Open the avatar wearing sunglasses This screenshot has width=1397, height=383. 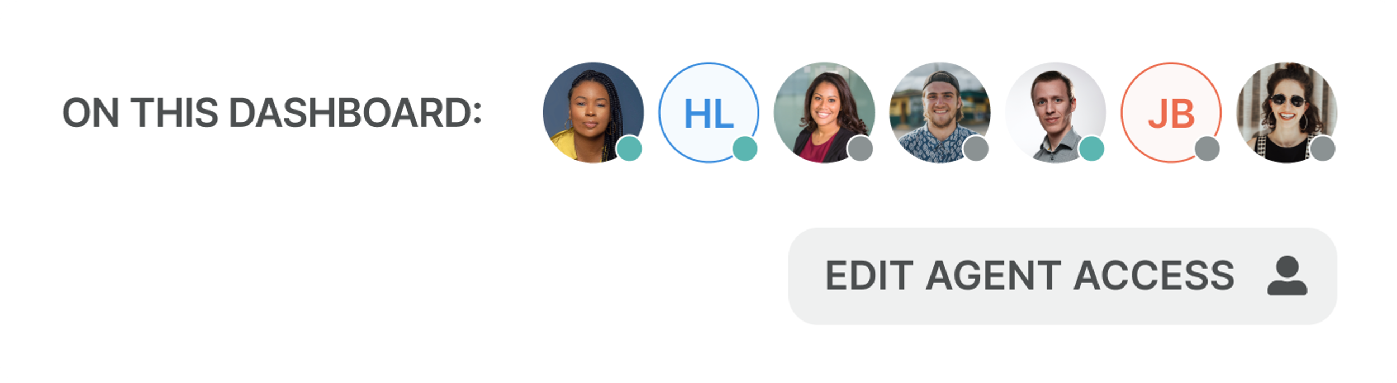[1286, 112]
